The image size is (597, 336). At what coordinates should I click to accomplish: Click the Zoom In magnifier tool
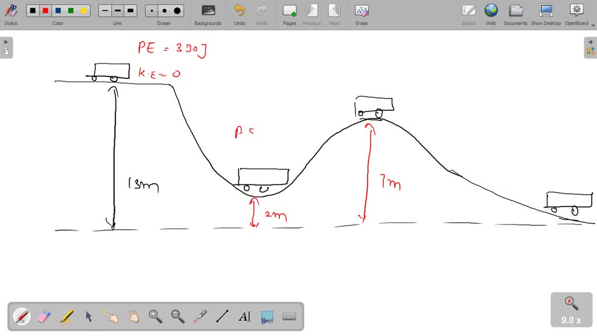155,316
